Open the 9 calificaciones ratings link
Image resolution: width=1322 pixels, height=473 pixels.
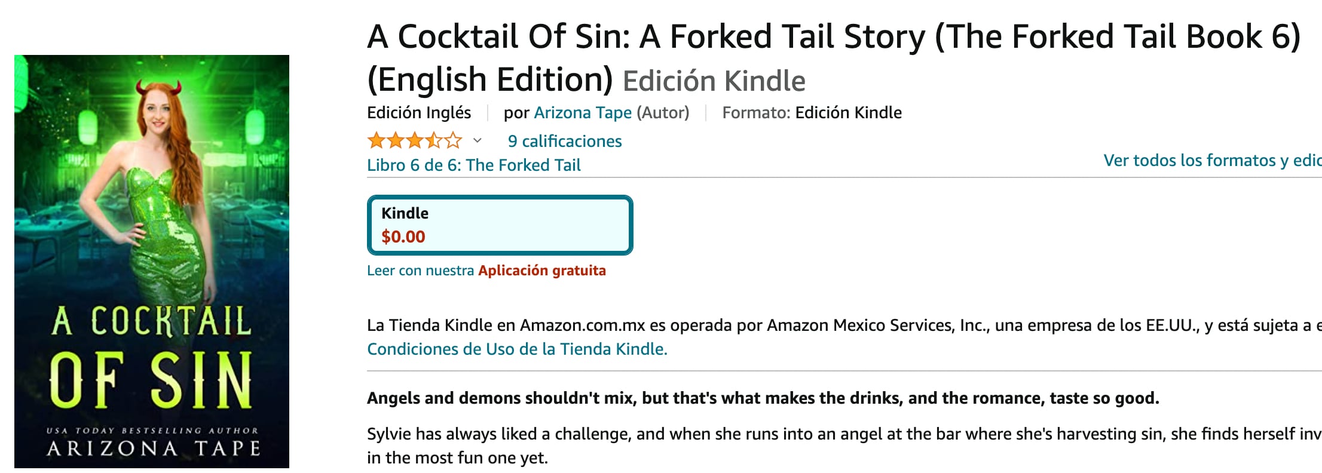565,142
